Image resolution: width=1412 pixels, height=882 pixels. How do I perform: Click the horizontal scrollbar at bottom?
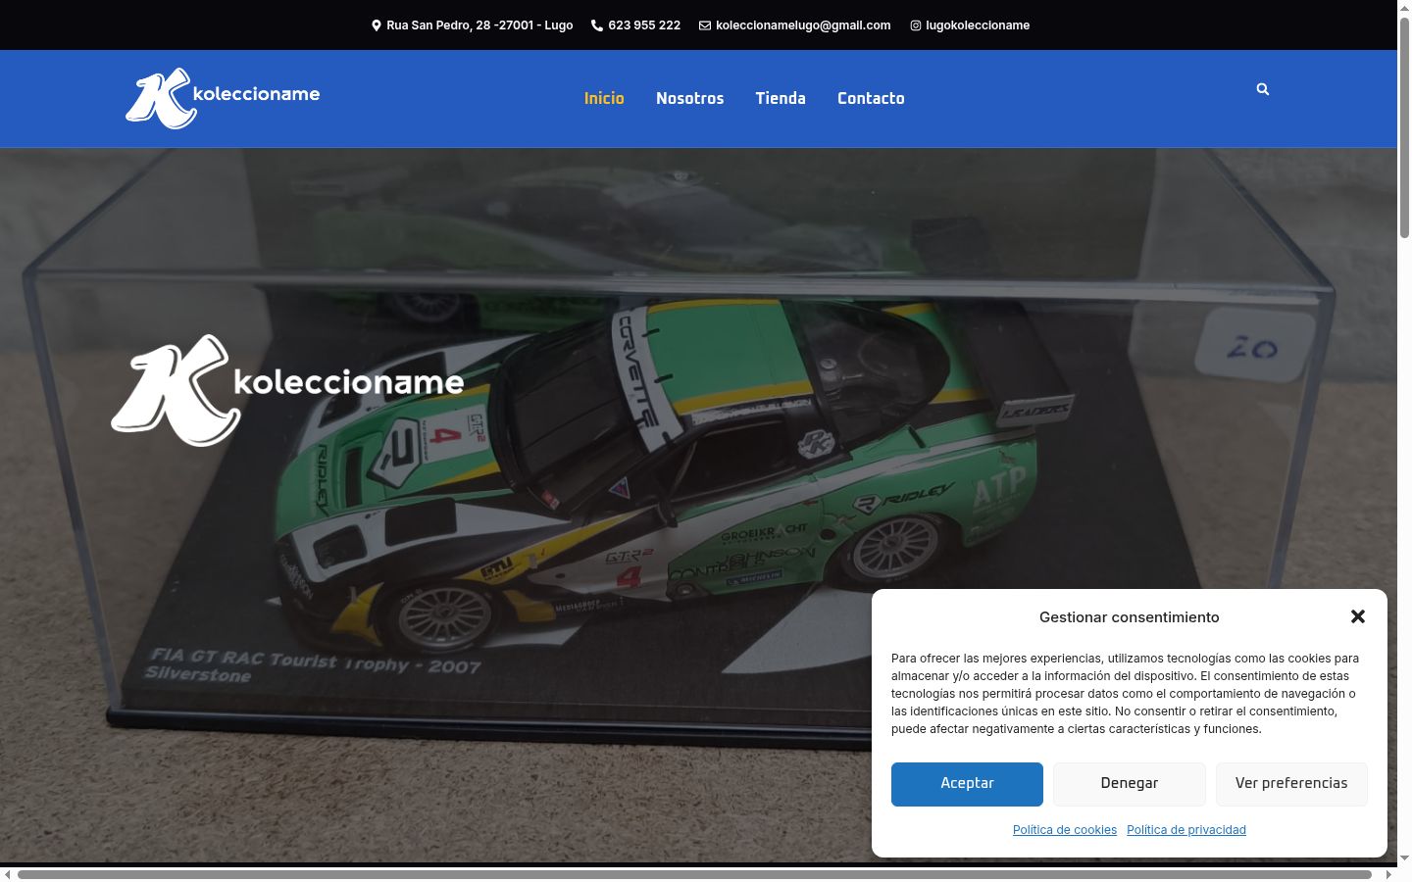click(694, 874)
